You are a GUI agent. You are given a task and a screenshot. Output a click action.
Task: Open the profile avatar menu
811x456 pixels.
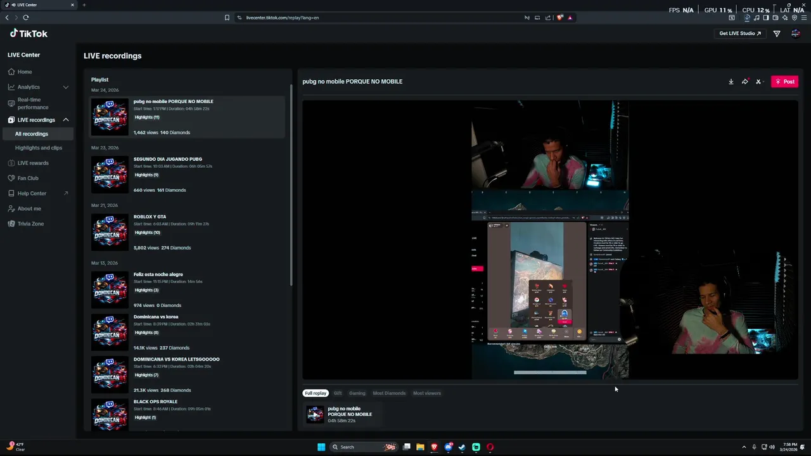pos(796,34)
